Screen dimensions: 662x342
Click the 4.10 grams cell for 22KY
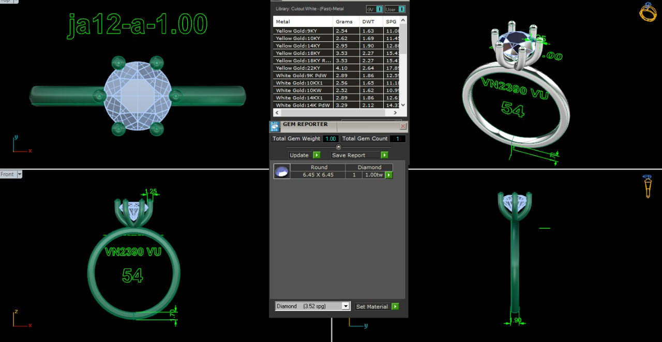click(346, 68)
